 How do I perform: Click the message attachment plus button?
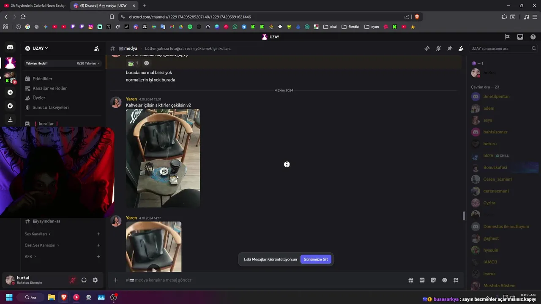116,280
